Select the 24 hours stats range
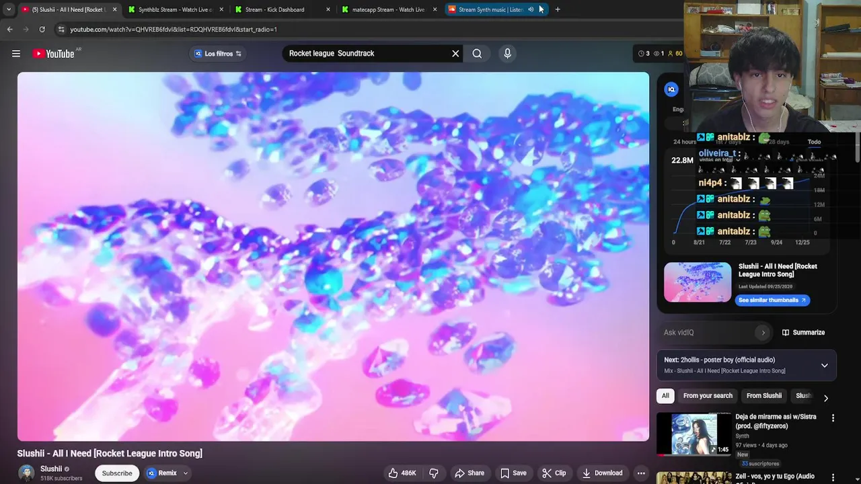 [x=685, y=142]
